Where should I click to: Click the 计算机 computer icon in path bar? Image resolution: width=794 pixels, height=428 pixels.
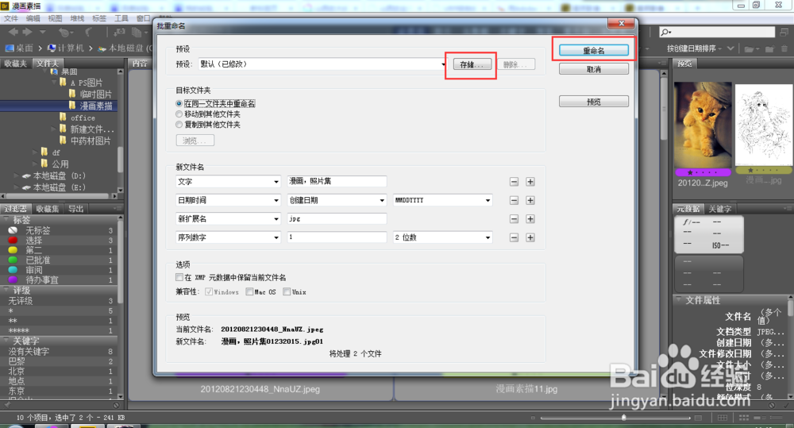pos(51,48)
